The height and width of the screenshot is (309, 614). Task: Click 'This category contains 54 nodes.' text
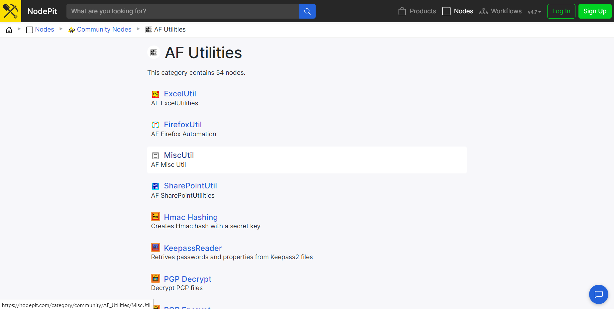pyautogui.click(x=196, y=73)
